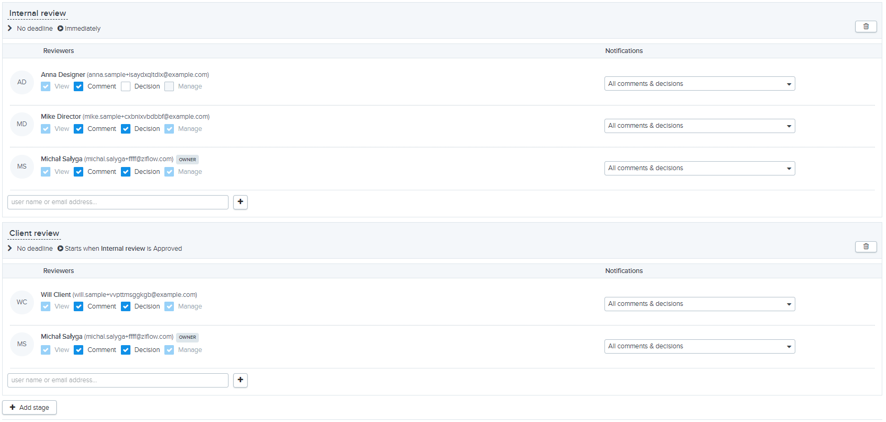Screen dimensions: 886x422
Task: Click the Immediately start trigger icon
Action: point(60,29)
